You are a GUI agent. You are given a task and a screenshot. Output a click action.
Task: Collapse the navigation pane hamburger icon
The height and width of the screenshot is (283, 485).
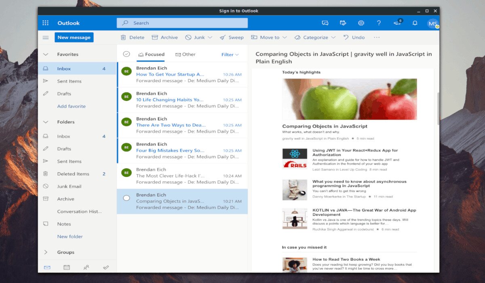[46, 38]
